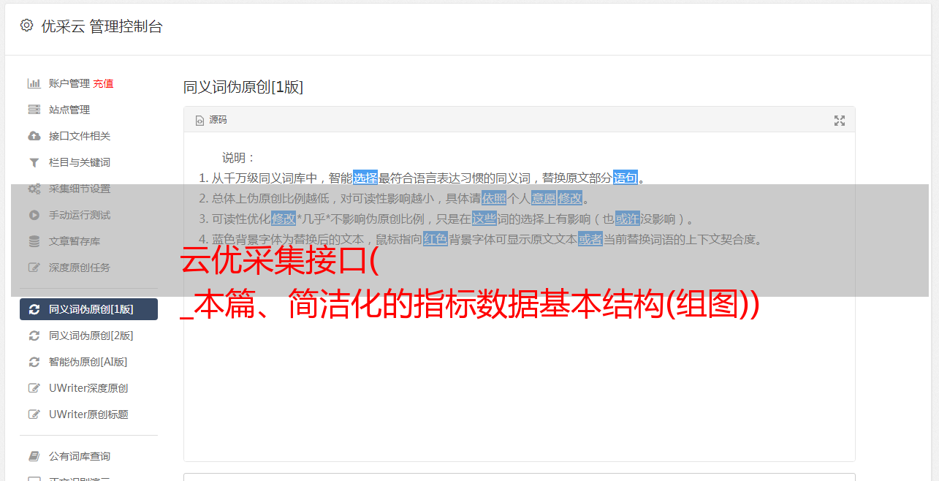
Task: Open 优采云 管理控制台 header title
Action: click(x=102, y=26)
